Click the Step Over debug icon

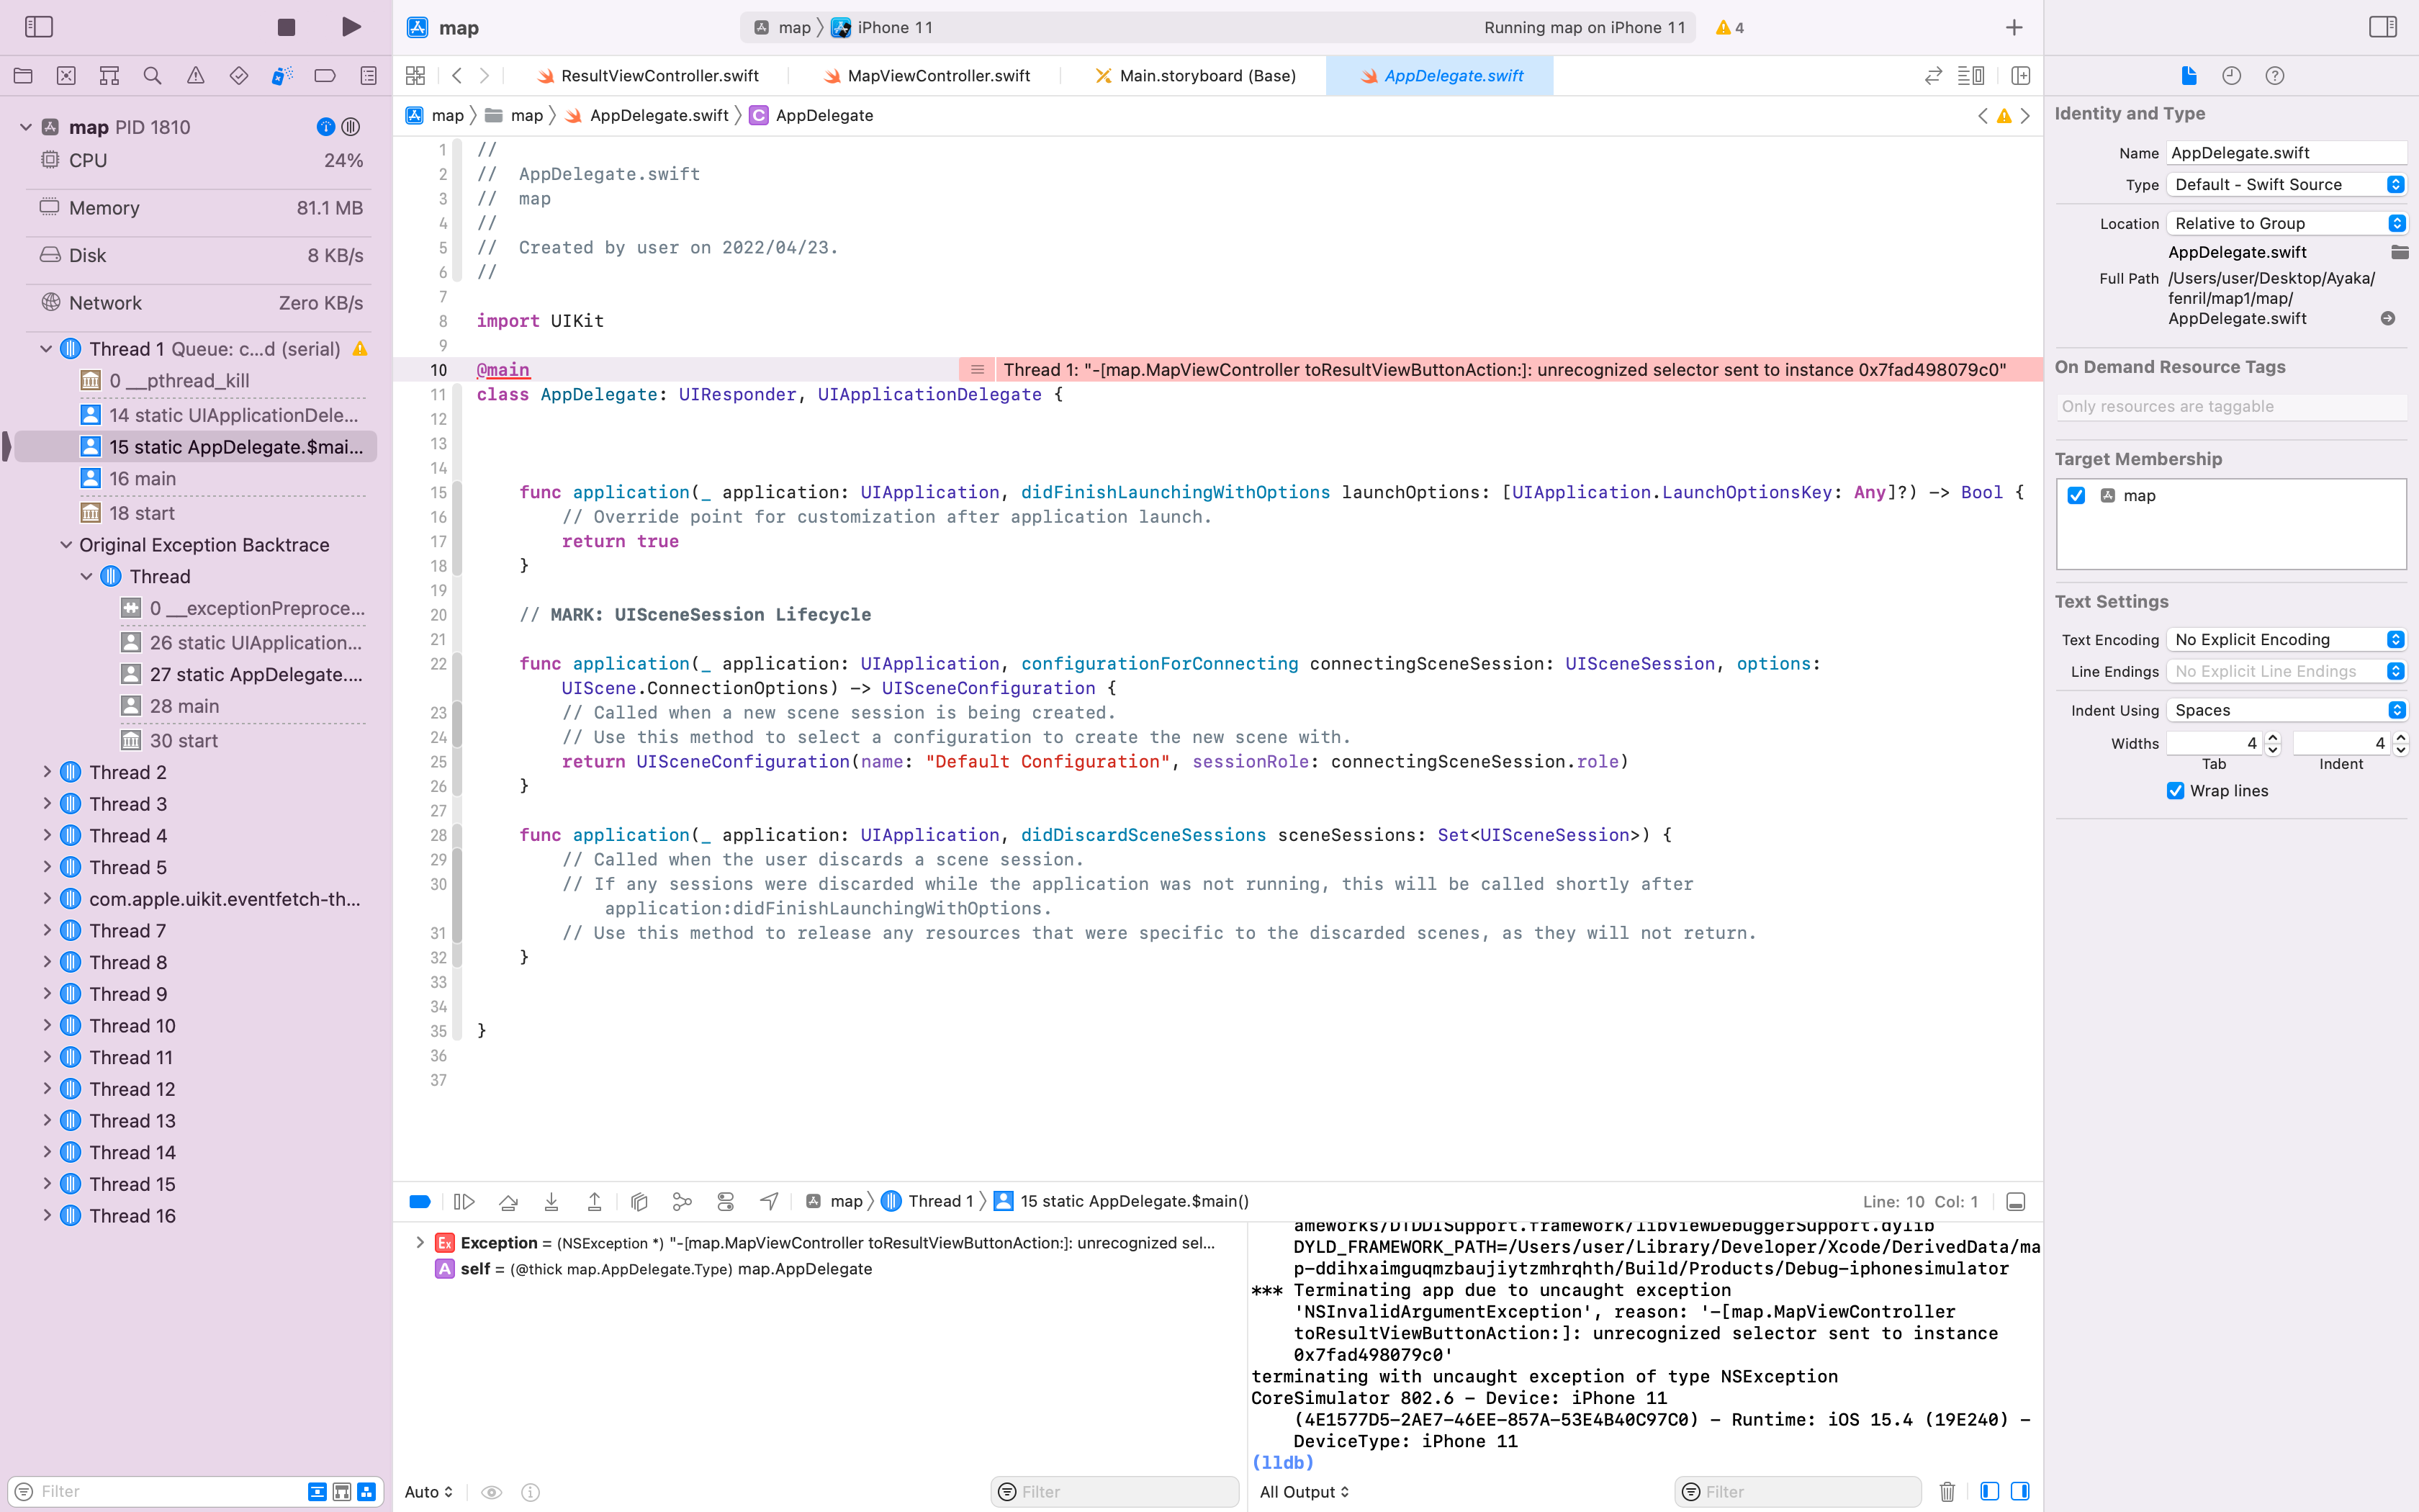[x=508, y=1201]
